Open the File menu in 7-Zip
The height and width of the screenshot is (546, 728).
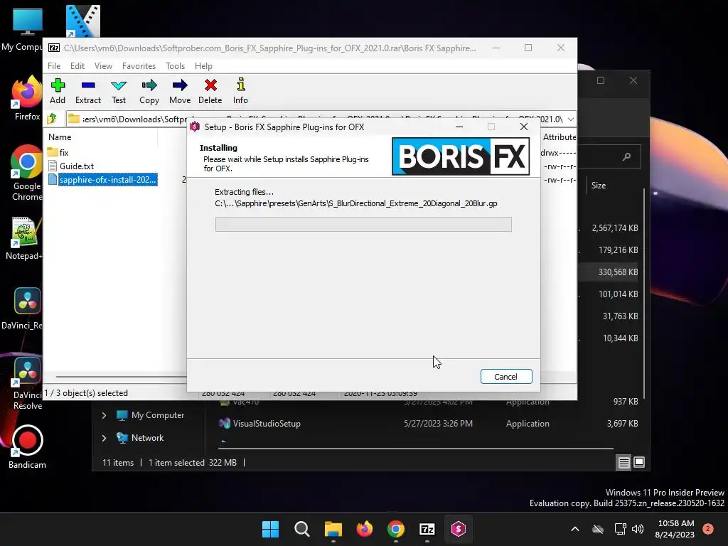pos(54,66)
